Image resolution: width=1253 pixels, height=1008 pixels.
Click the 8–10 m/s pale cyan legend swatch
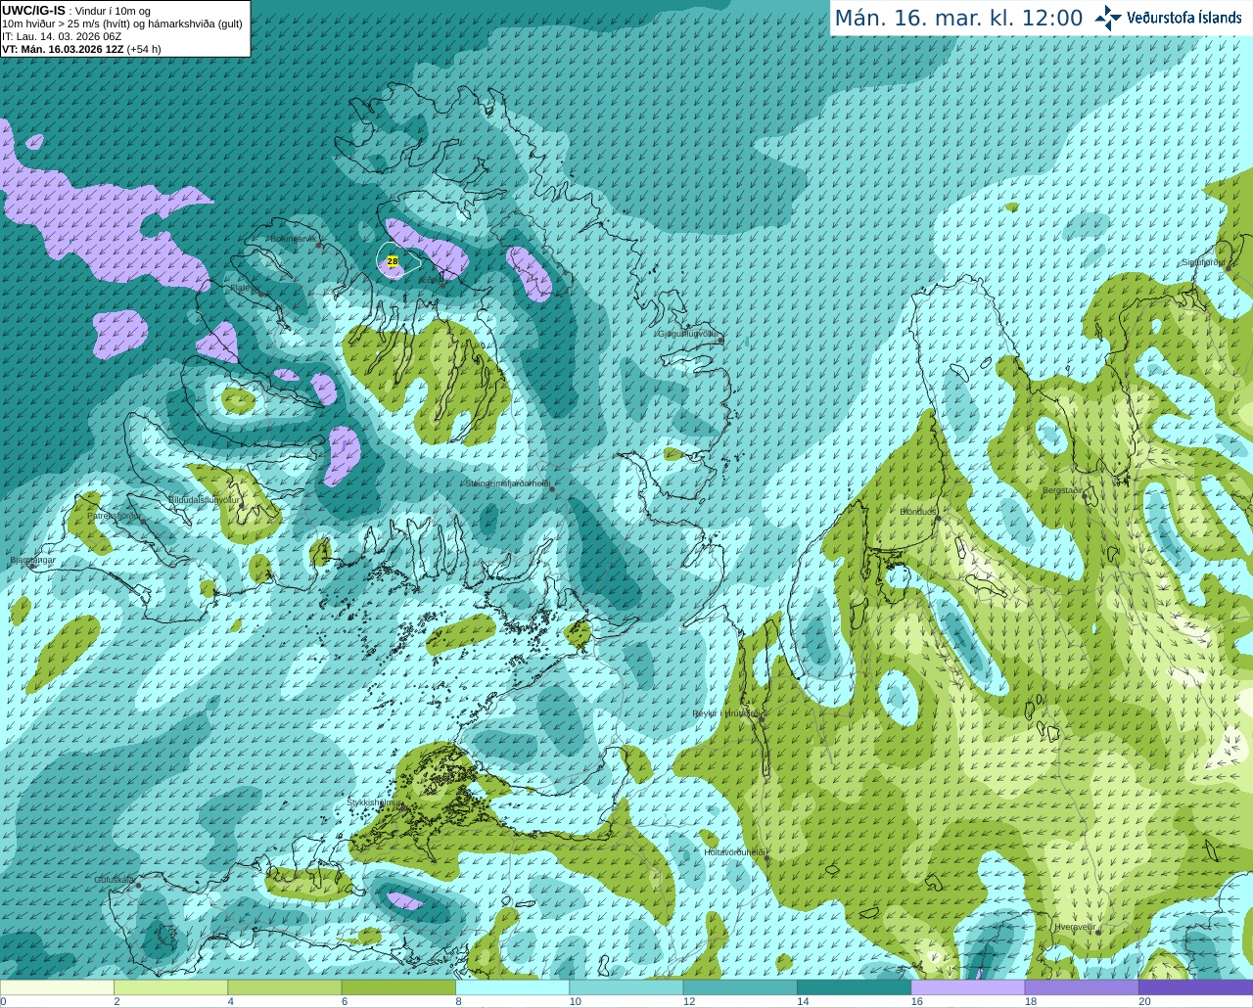coord(512,987)
